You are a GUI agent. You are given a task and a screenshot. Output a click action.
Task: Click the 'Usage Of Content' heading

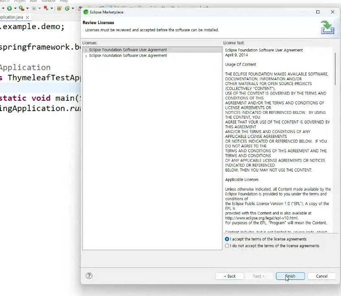[241, 64]
